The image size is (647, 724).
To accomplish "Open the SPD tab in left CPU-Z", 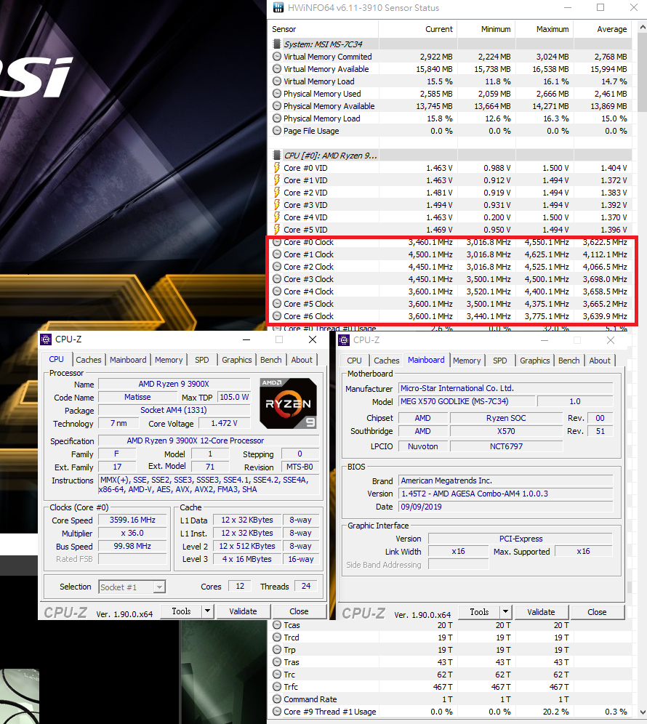I will 202,360.
